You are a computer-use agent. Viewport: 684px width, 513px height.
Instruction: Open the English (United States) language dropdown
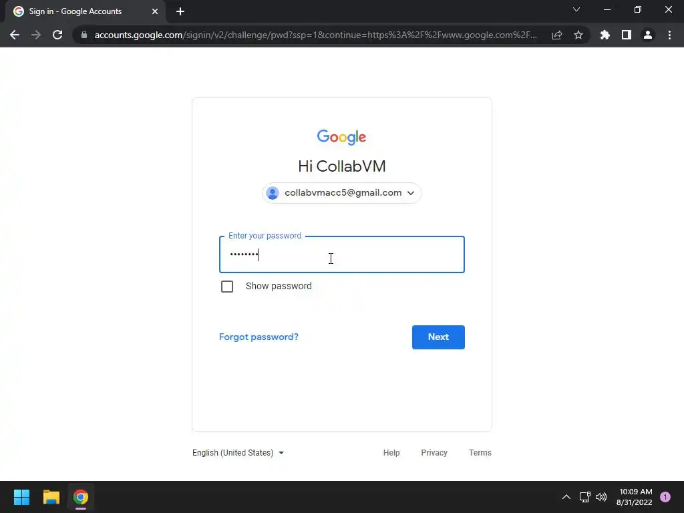[238, 453]
